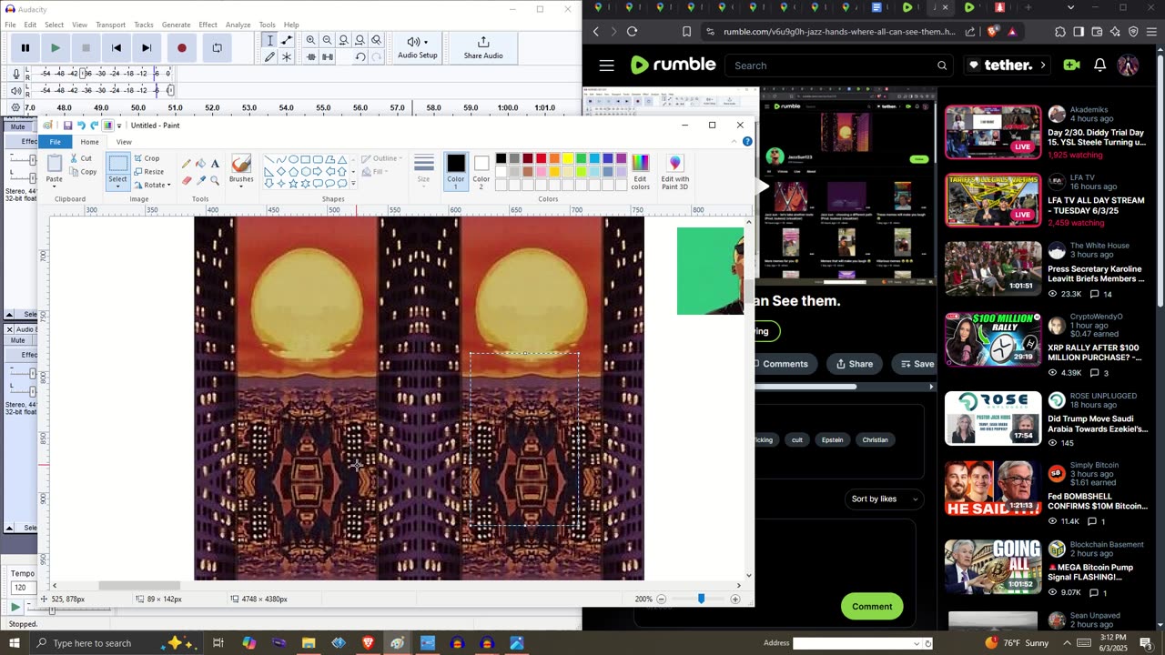The height and width of the screenshot is (655, 1165).
Task: Fit selection to width in Audacity
Action: pyautogui.click(x=344, y=41)
